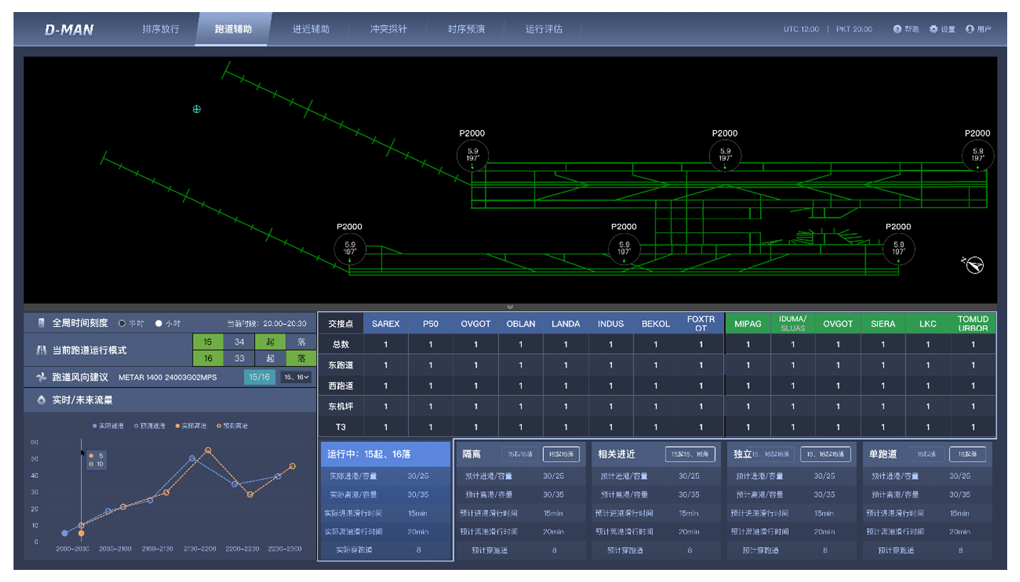Toggle 实际进港 legend series in chart
Screen dimensions: 1020x582
[x=107, y=426]
